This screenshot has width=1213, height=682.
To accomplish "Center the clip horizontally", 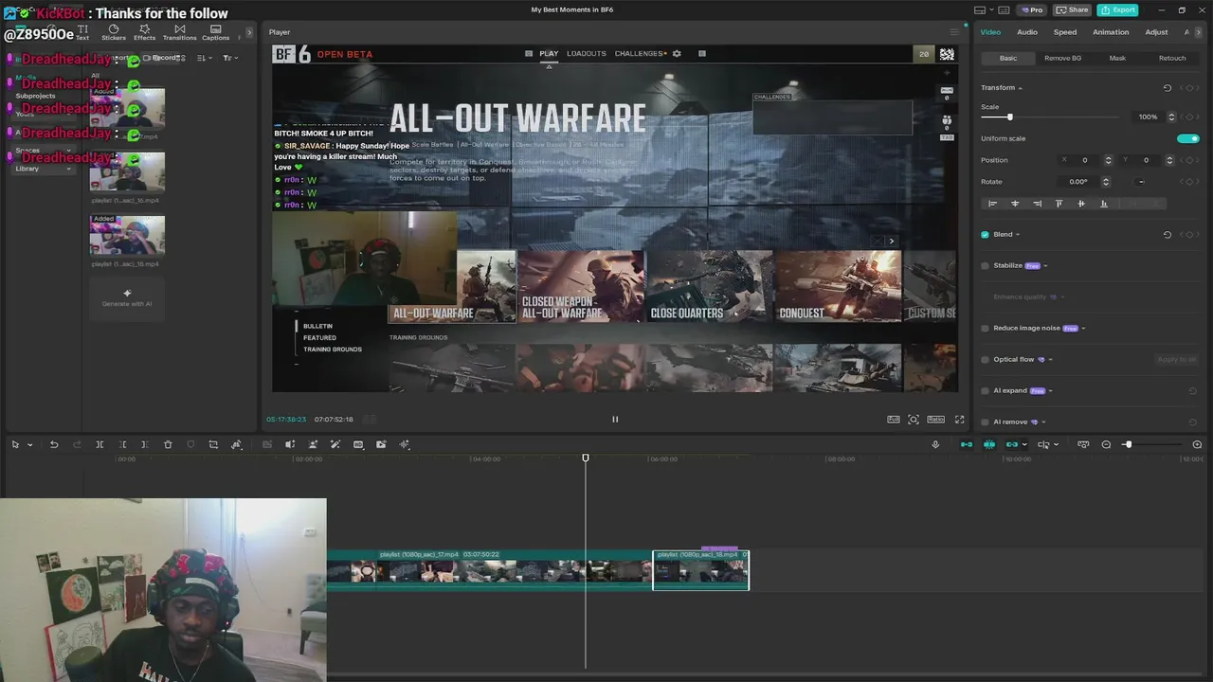I will [x=1015, y=204].
